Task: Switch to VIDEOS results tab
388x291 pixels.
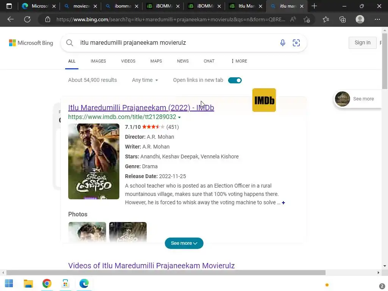Action: pyautogui.click(x=128, y=61)
